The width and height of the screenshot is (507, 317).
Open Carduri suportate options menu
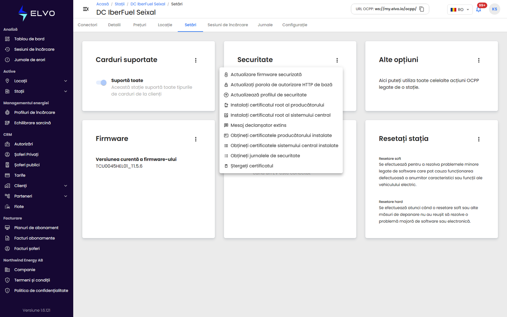pos(196,60)
